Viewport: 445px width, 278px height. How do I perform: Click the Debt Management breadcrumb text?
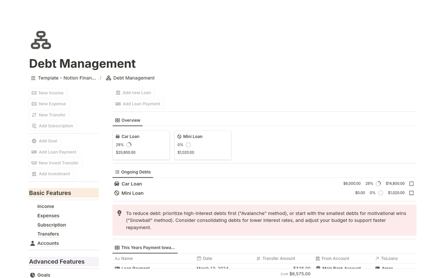(x=134, y=78)
